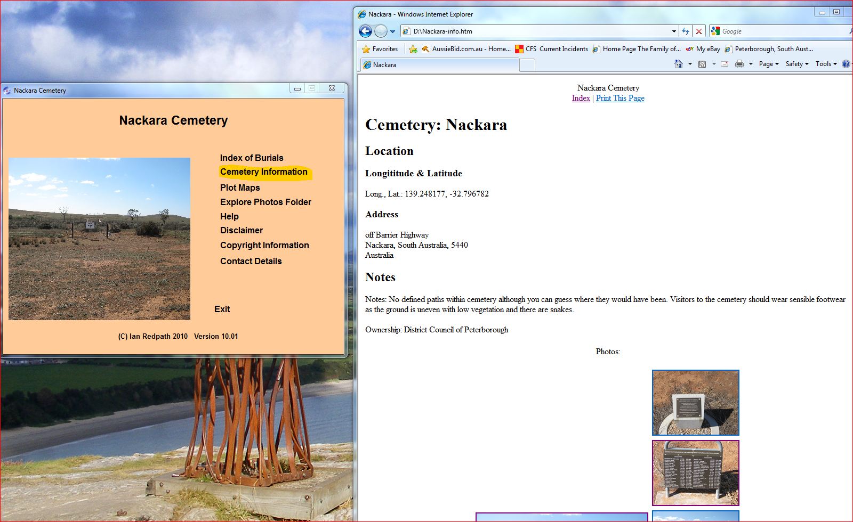Screen dimensions: 853x522
Task: Open Copyright Information
Action: coord(264,245)
